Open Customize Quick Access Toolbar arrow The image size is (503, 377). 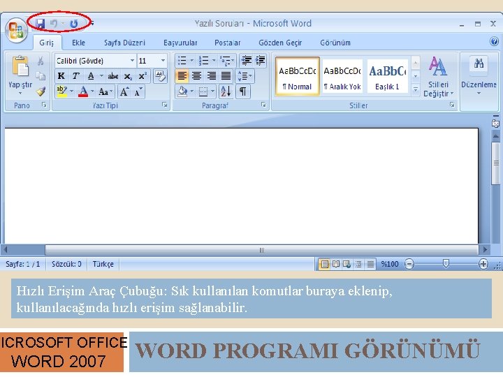click(x=92, y=23)
